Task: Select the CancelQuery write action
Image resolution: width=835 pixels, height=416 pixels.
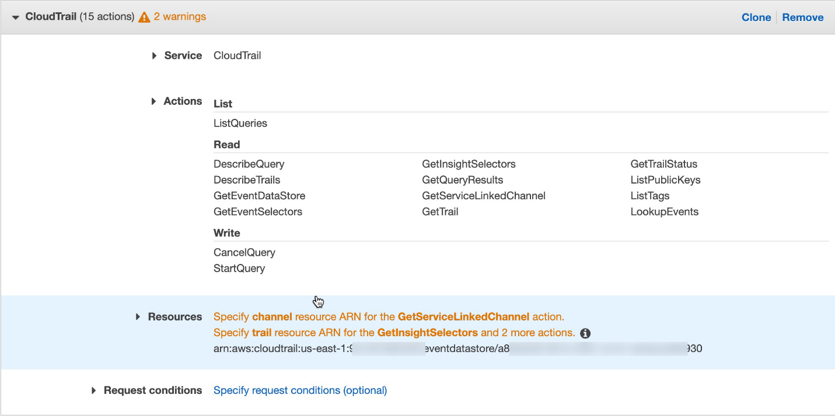Action: pyautogui.click(x=244, y=252)
